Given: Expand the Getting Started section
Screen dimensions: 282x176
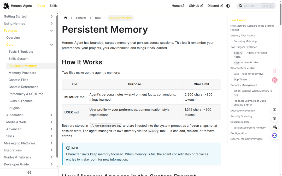Looking at the screenshot, I should pos(51,16).
